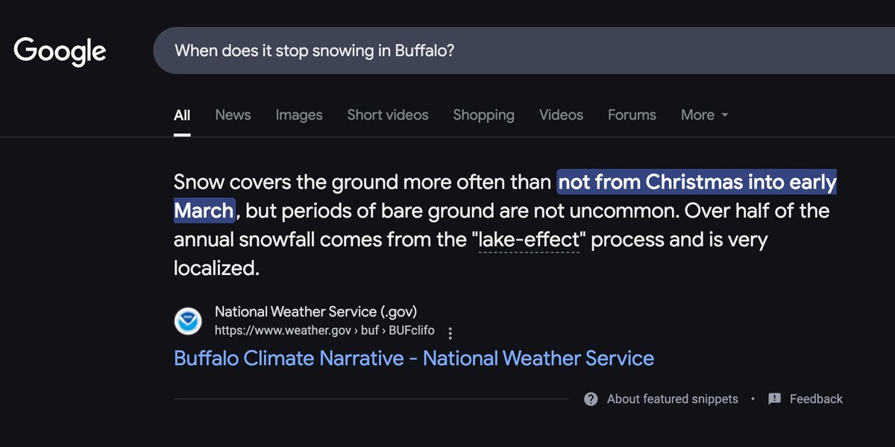Click the Feedback text link

[816, 399]
